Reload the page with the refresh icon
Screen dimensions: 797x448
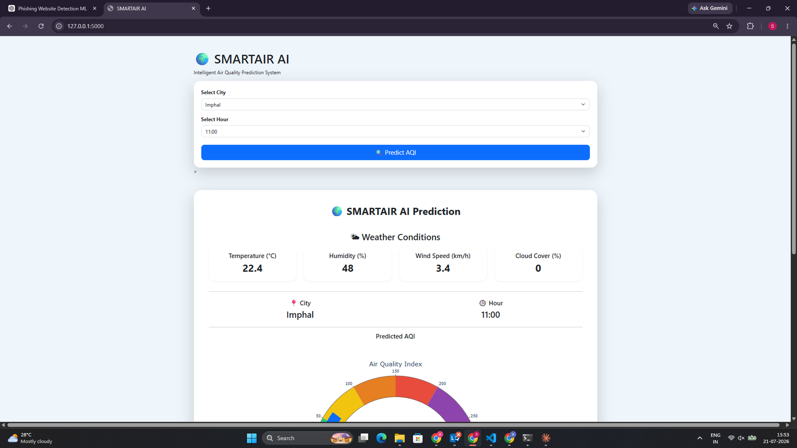[41, 26]
